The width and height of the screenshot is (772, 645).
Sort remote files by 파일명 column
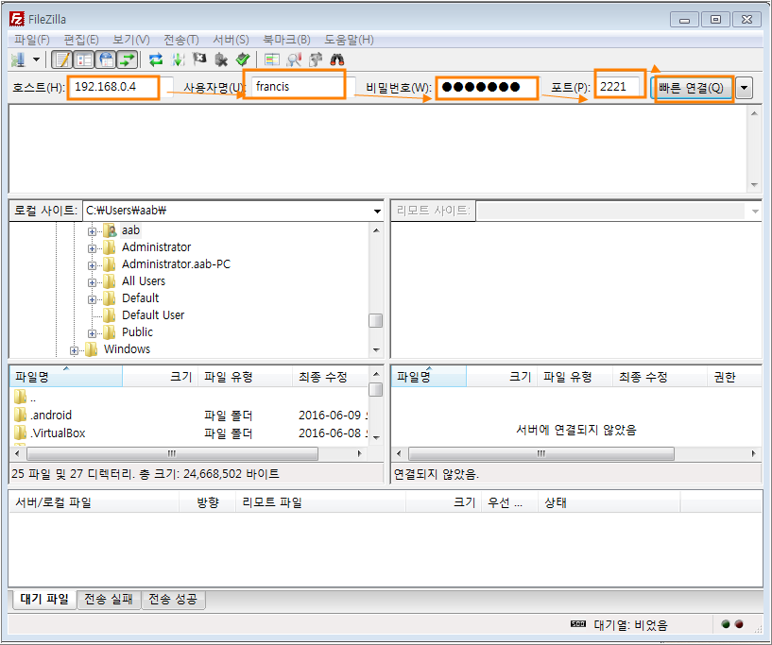[x=429, y=377]
